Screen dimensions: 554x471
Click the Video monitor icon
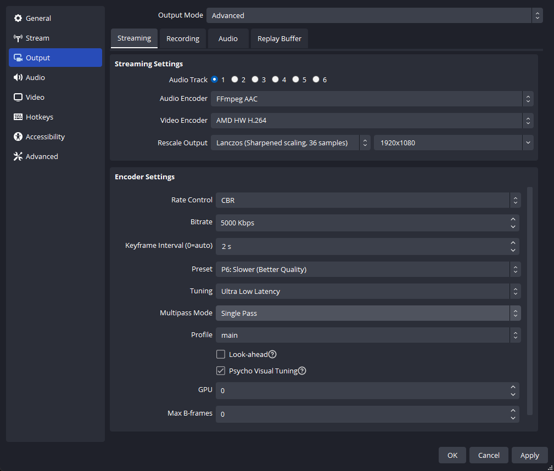[x=18, y=97]
